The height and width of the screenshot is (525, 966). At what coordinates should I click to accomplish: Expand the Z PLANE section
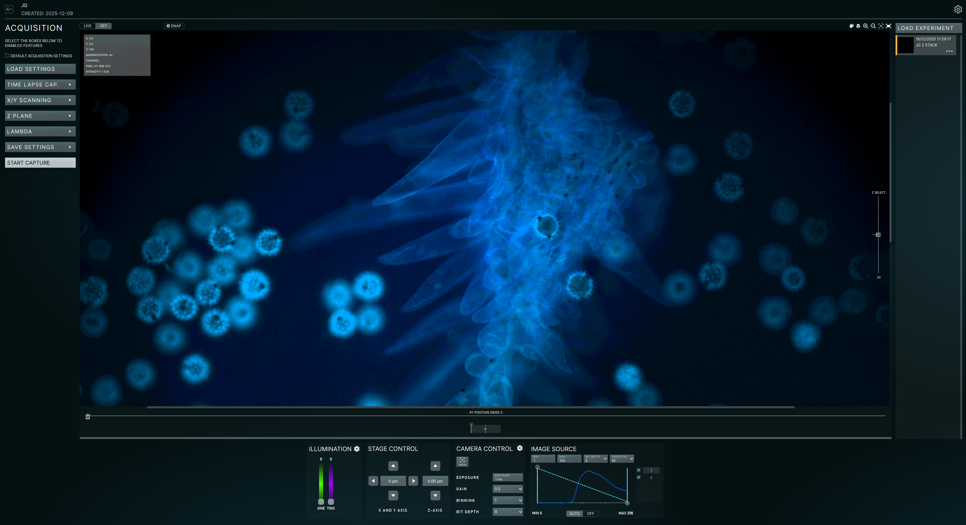(40, 116)
